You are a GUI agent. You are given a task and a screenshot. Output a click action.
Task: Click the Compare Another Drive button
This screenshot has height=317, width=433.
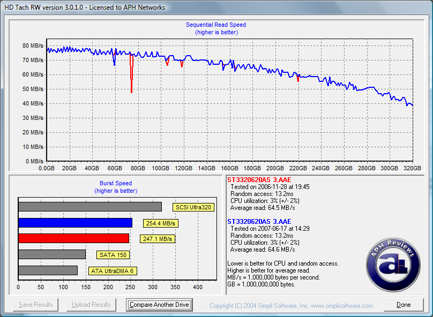[x=159, y=305]
